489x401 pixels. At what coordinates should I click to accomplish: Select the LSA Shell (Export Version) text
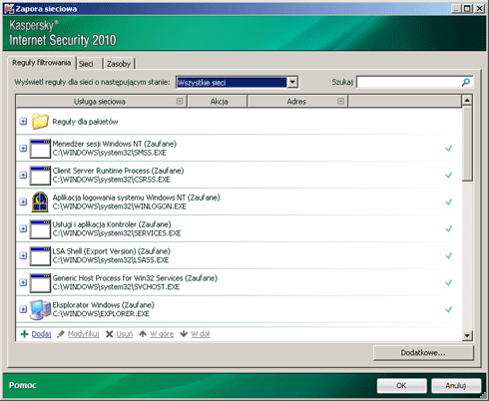tap(94, 251)
